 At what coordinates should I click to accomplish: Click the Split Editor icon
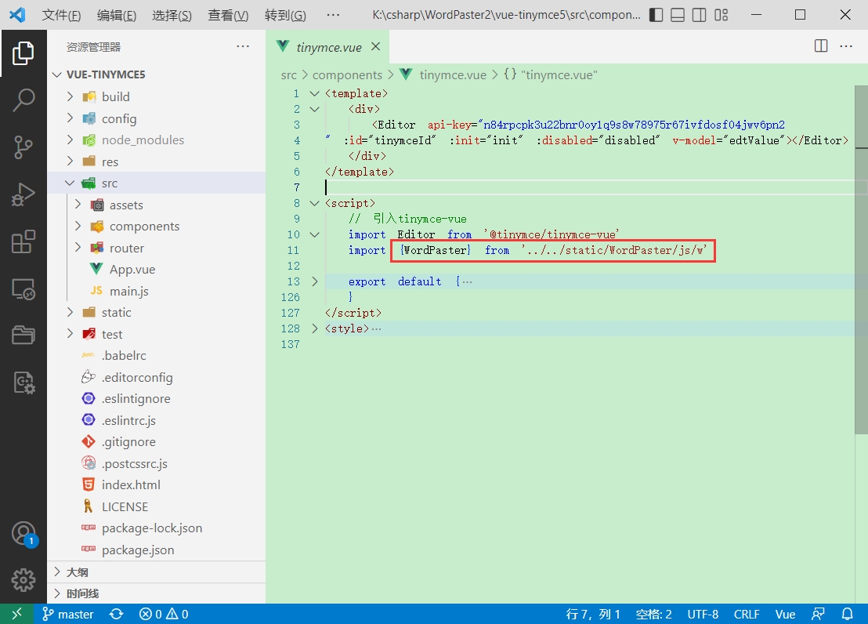point(821,46)
